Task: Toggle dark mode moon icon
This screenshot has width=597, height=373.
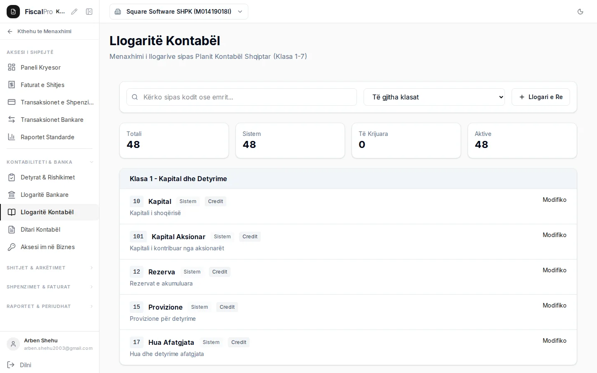Action: (x=580, y=12)
